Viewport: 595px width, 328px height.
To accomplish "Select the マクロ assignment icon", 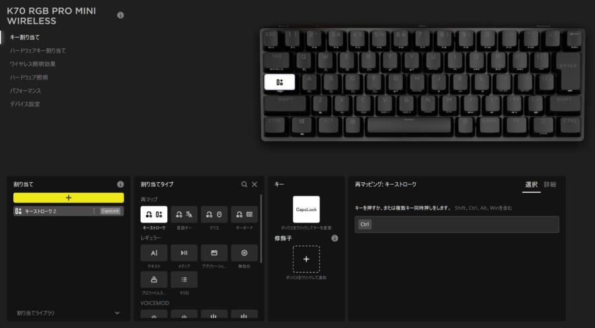I will pos(184,280).
